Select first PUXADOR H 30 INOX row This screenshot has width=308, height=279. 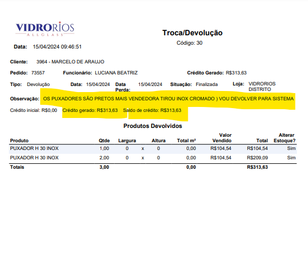point(153,148)
